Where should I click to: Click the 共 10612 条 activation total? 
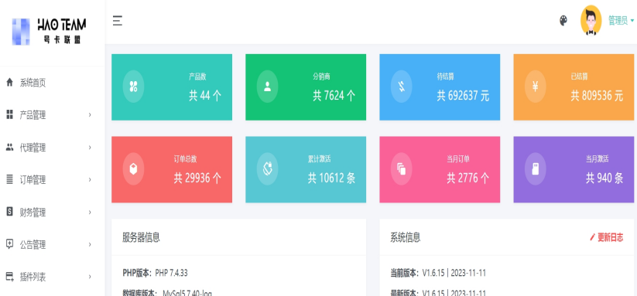point(331,178)
